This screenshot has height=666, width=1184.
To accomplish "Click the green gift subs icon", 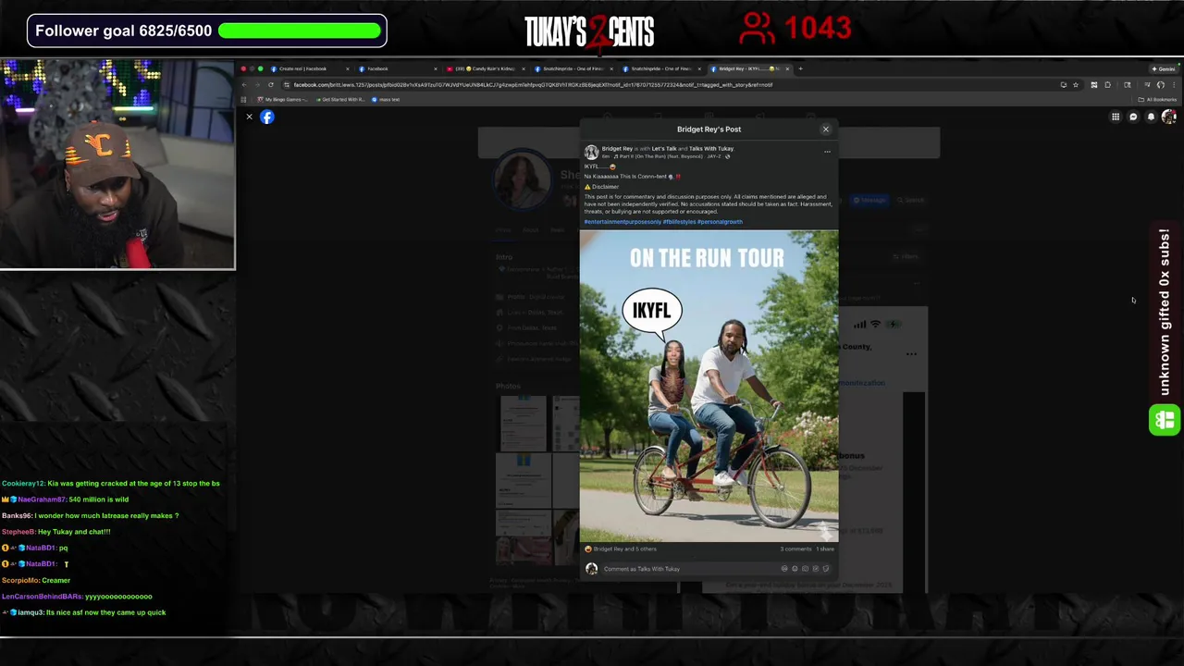I will 1165,420.
